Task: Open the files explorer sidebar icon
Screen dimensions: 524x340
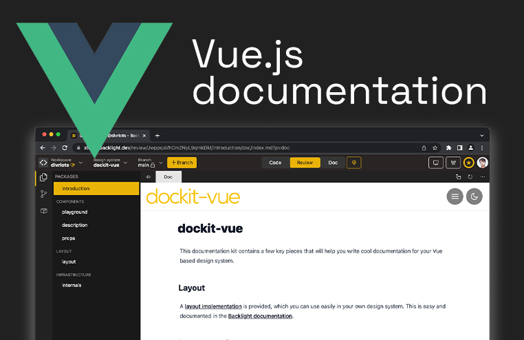Action: pyautogui.click(x=43, y=178)
